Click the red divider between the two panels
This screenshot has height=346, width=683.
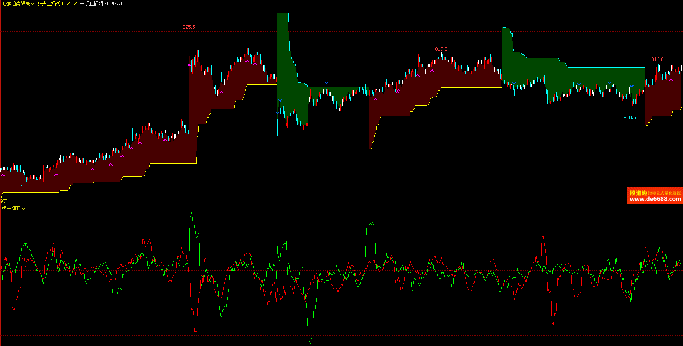click(341, 205)
